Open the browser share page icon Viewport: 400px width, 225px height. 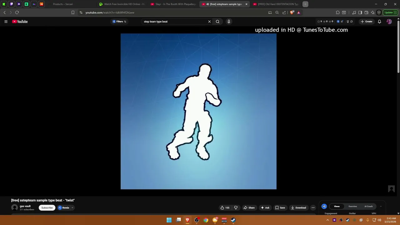pyautogui.click(x=284, y=12)
